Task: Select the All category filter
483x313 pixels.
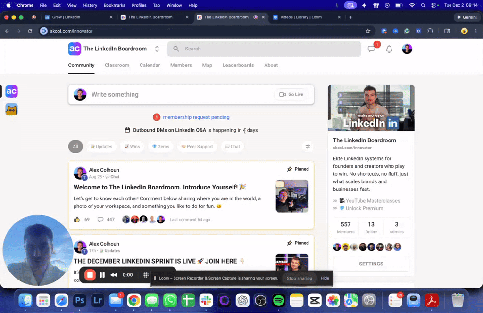Action: tap(75, 147)
